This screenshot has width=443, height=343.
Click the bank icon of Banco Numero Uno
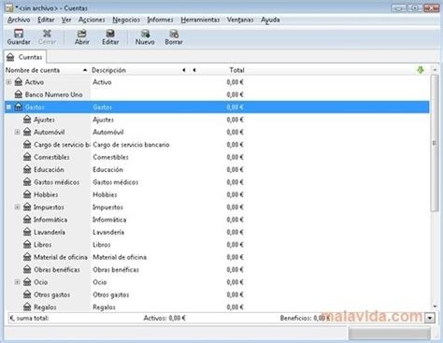tap(19, 94)
